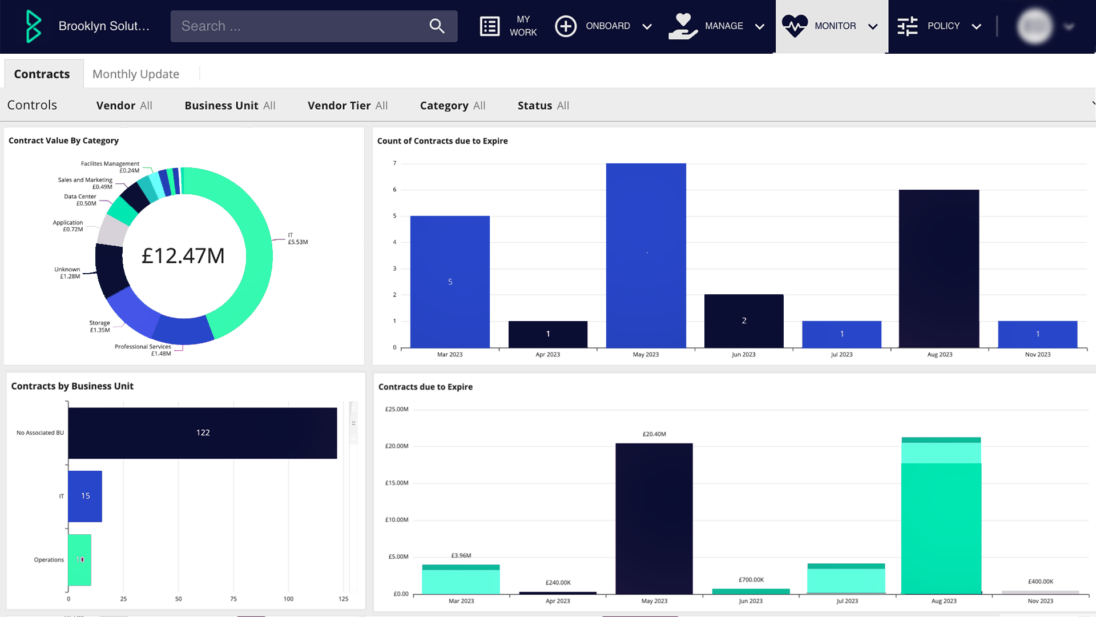Select Apr 2023 bar in contract count chart
Image resolution: width=1096 pixels, height=617 pixels.
tap(548, 334)
